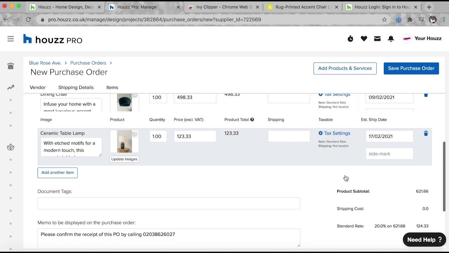Click the Standard Rate amount 124.33
Image resolution: width=449 pixels, height=253 pixels.
coord(422,226)
